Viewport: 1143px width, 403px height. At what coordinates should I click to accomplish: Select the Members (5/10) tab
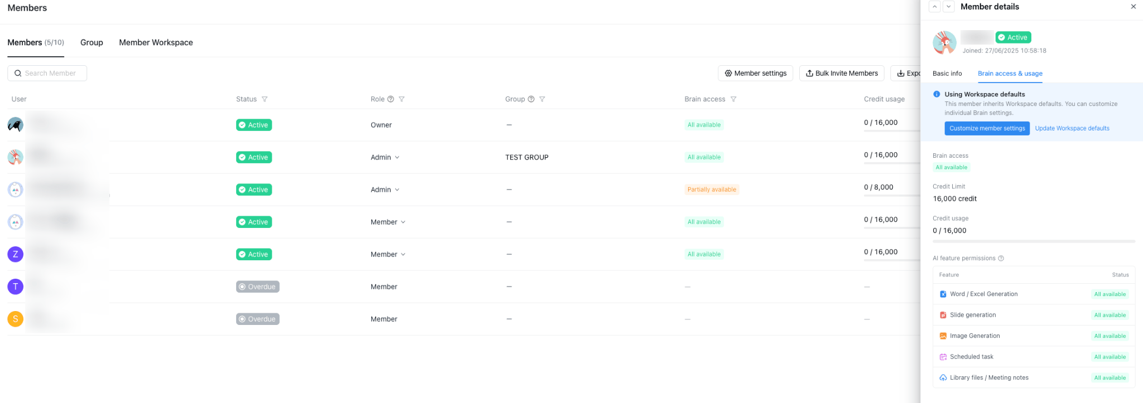(36, 42)
